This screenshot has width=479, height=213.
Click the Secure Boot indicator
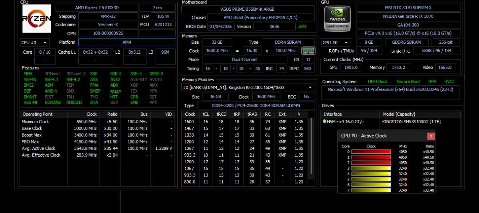(x=408, y=81)
